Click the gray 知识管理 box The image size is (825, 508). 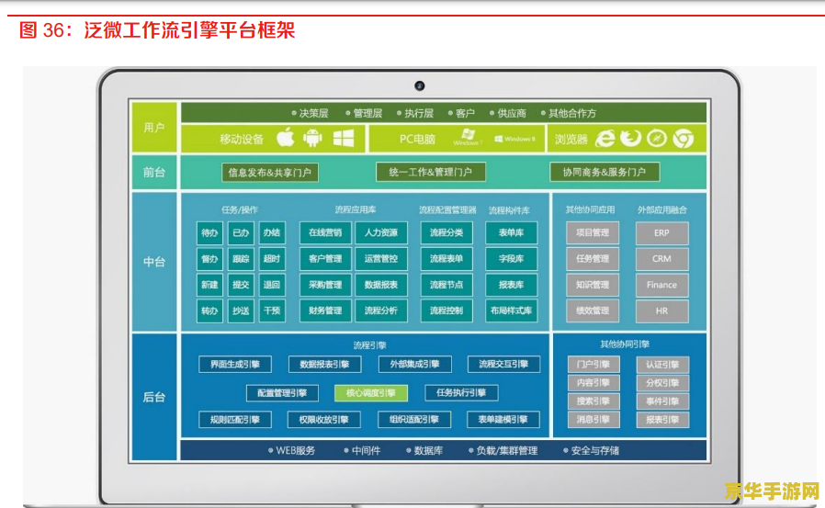coord(593,285)
